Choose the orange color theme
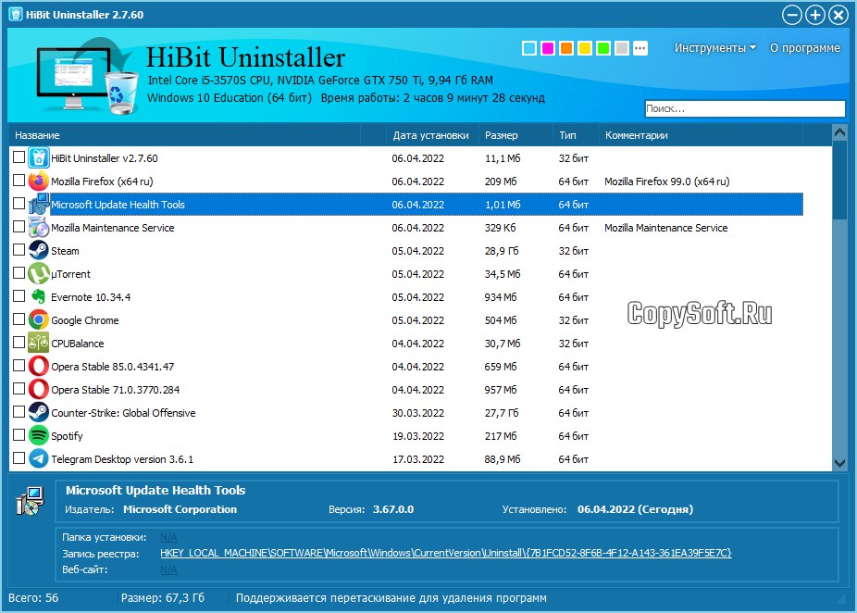 [x=566, y=48]
